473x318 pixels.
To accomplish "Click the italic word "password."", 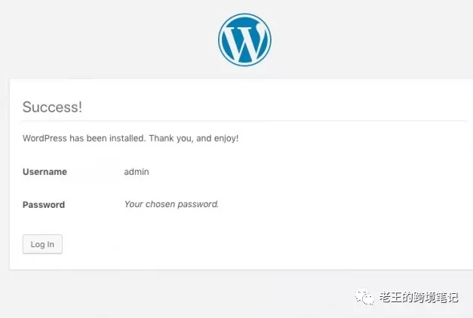I will tap(198, 204).
